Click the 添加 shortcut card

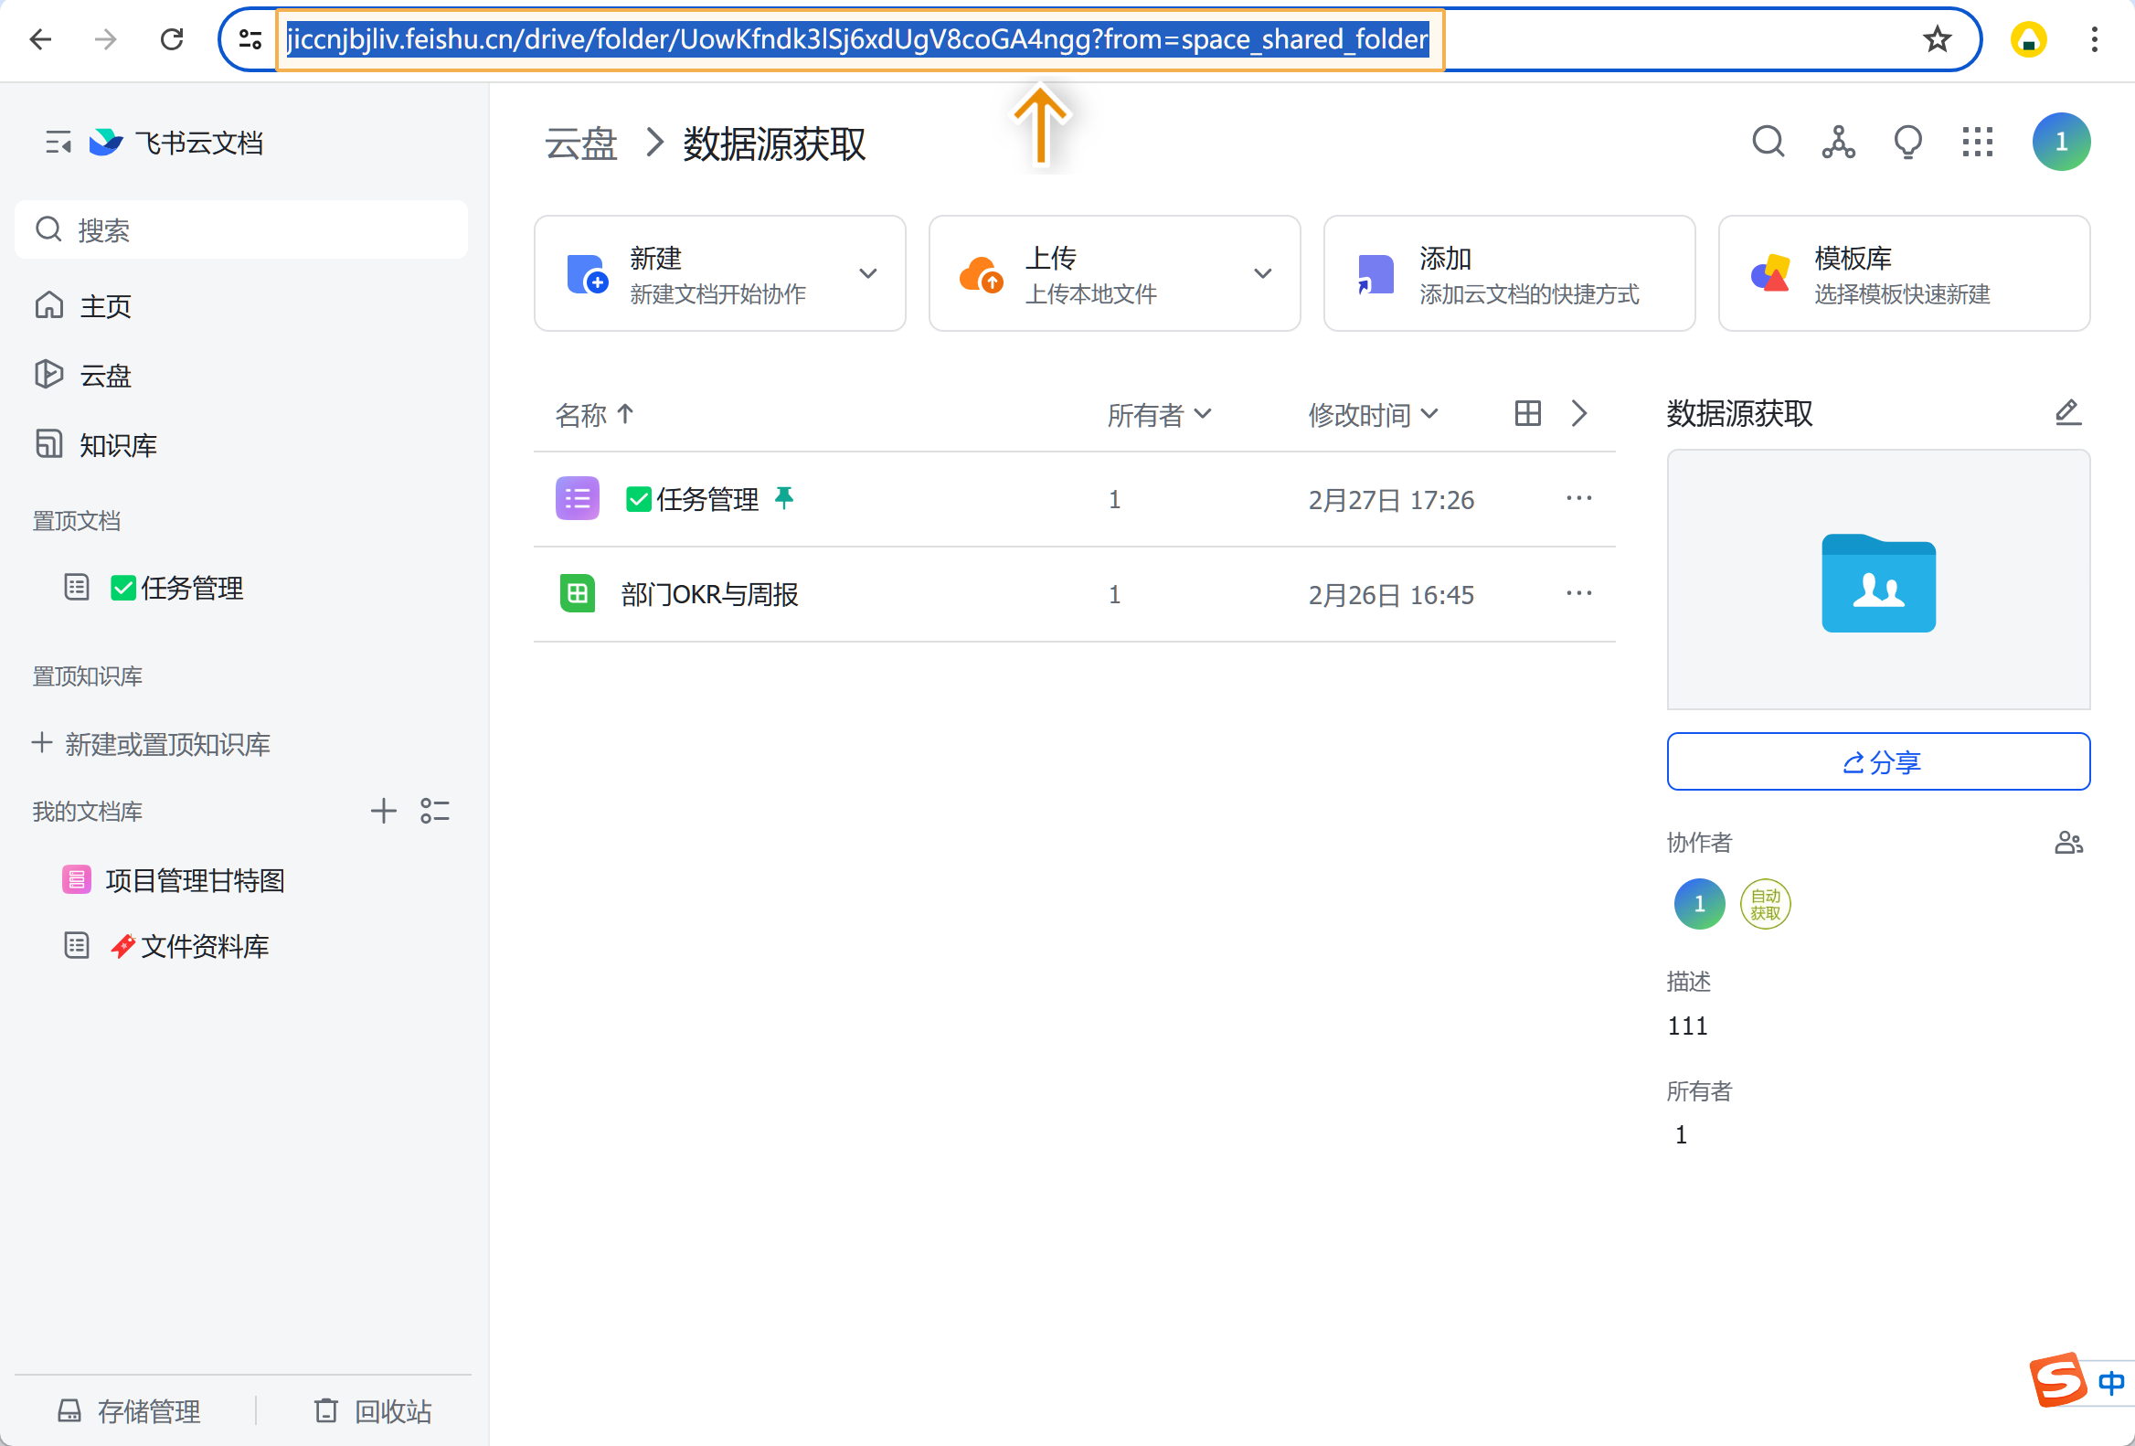coord(1508,274)
